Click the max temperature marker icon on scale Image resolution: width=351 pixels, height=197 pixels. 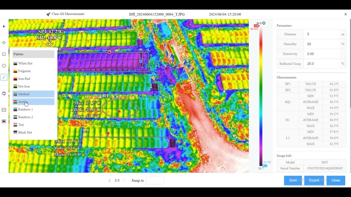coord(256,26)
